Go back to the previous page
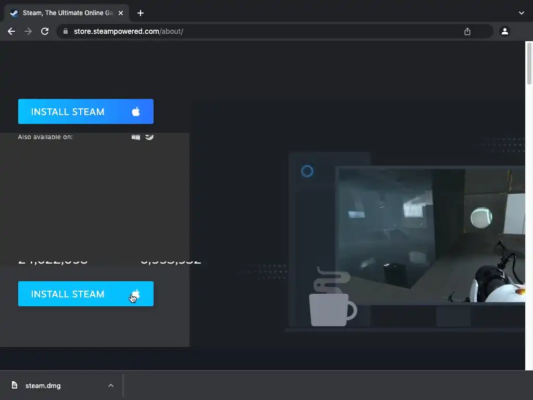533x400 pixels. [11, 31]
